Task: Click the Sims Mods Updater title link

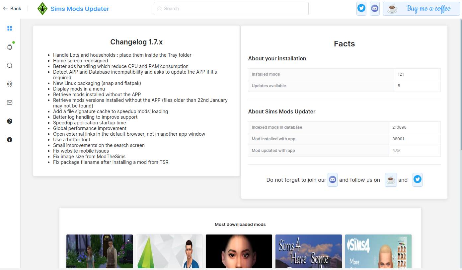Action: click(x=80, y=9)
